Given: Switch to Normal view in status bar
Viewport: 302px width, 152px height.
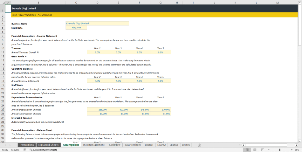Looking at the screenshot, I should pos(247,150).
